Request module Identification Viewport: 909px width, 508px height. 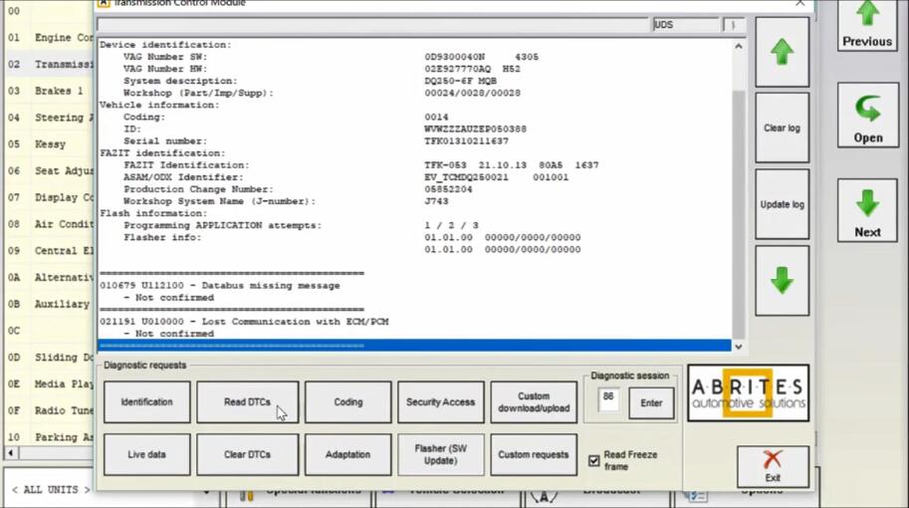146,401
